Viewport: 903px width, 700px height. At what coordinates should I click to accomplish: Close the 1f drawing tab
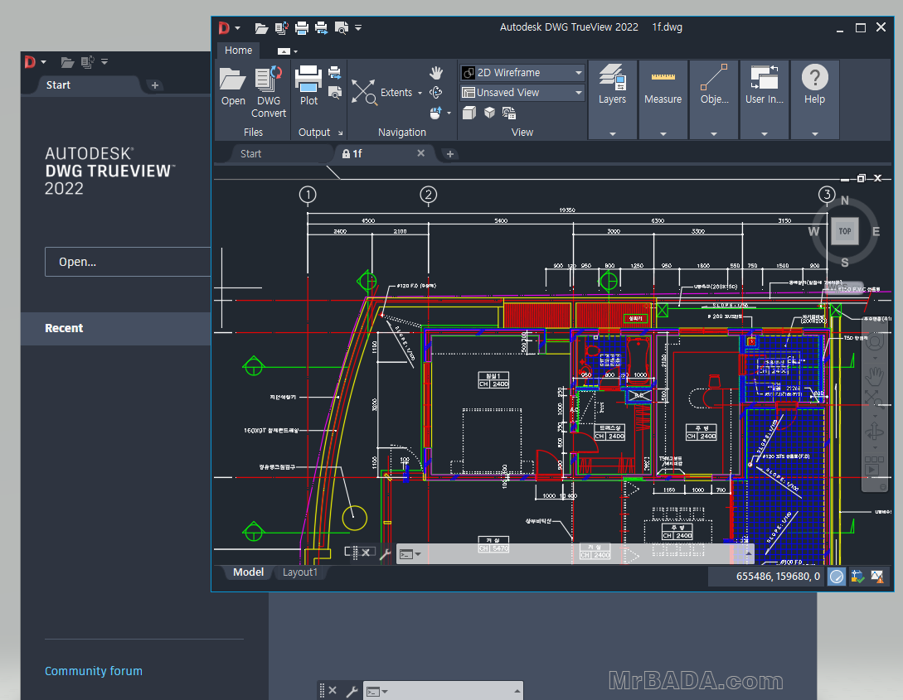click(x=420, y=153)
